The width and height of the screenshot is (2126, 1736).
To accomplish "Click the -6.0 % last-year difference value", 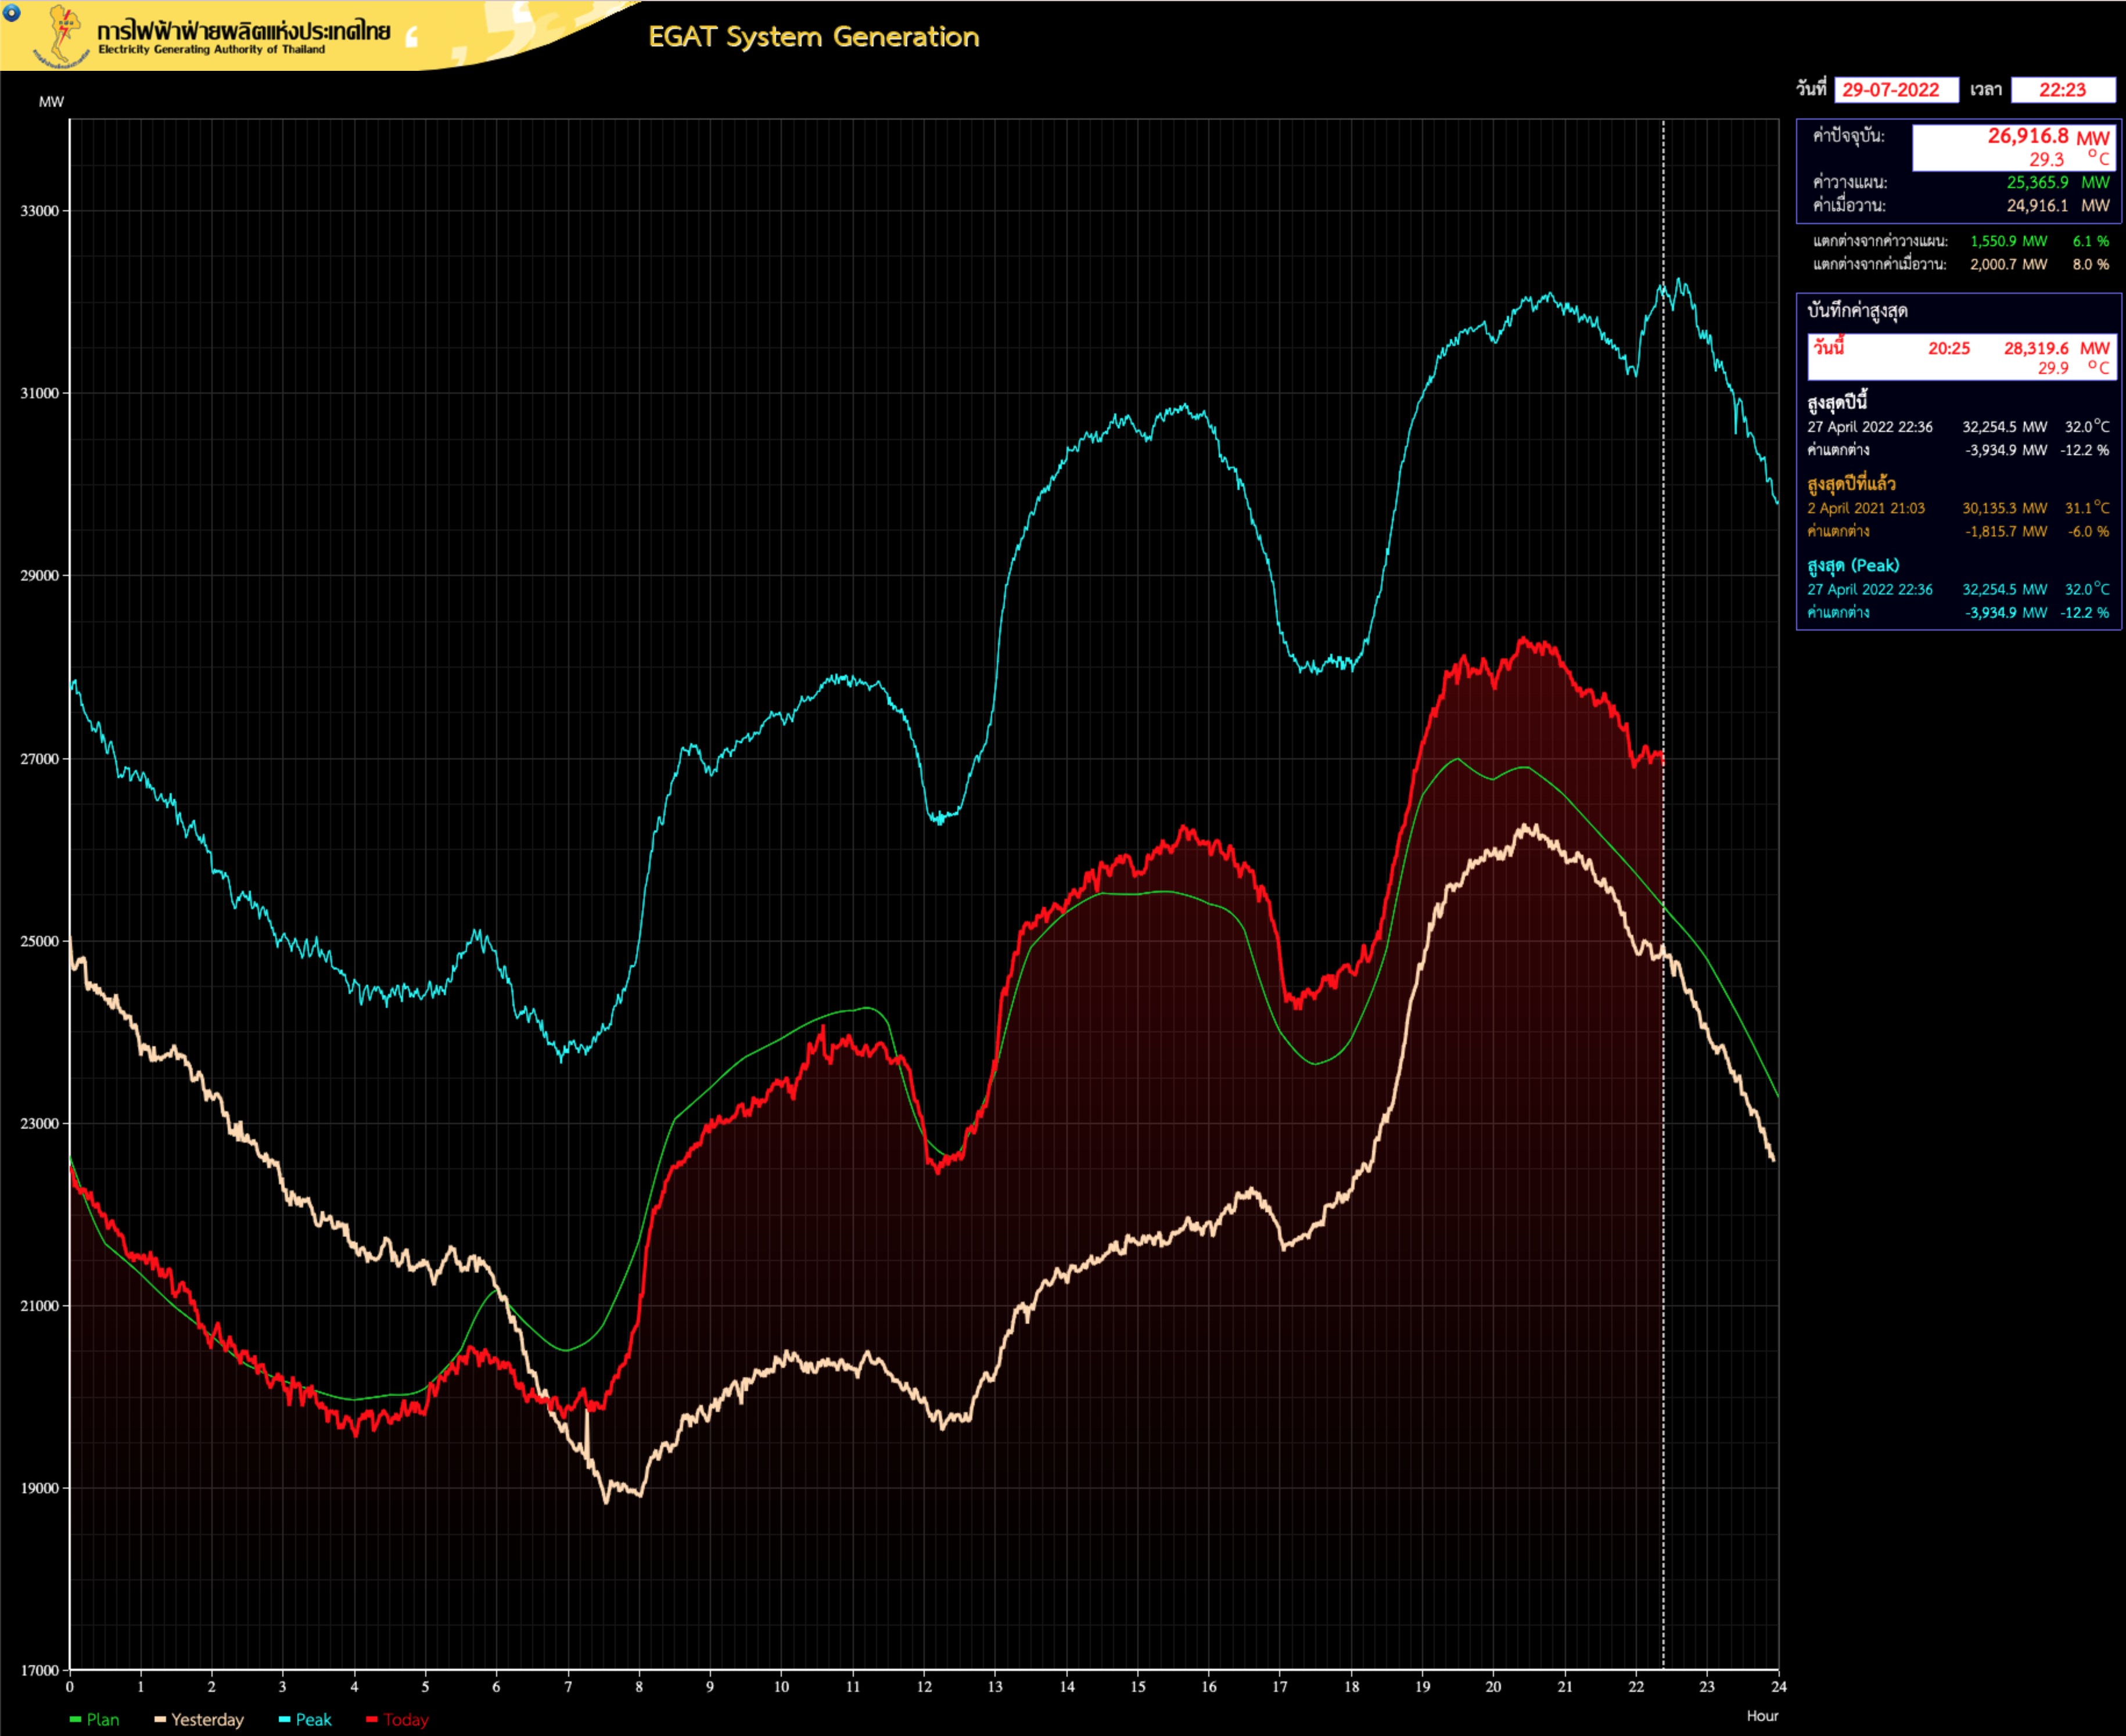I will pyautogui.click(x=2089, y=531).
